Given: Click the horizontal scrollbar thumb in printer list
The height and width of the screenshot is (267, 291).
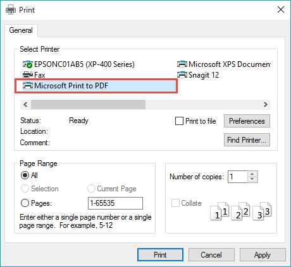Looking at the screenshot, I should click(x=88, y=105).
